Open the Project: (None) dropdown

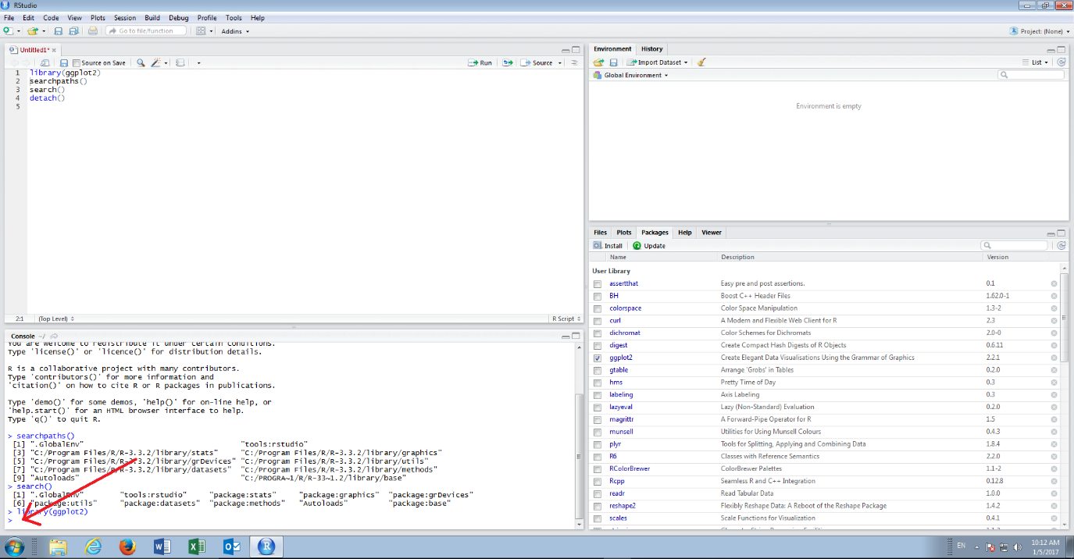[x=1040, y=31]
